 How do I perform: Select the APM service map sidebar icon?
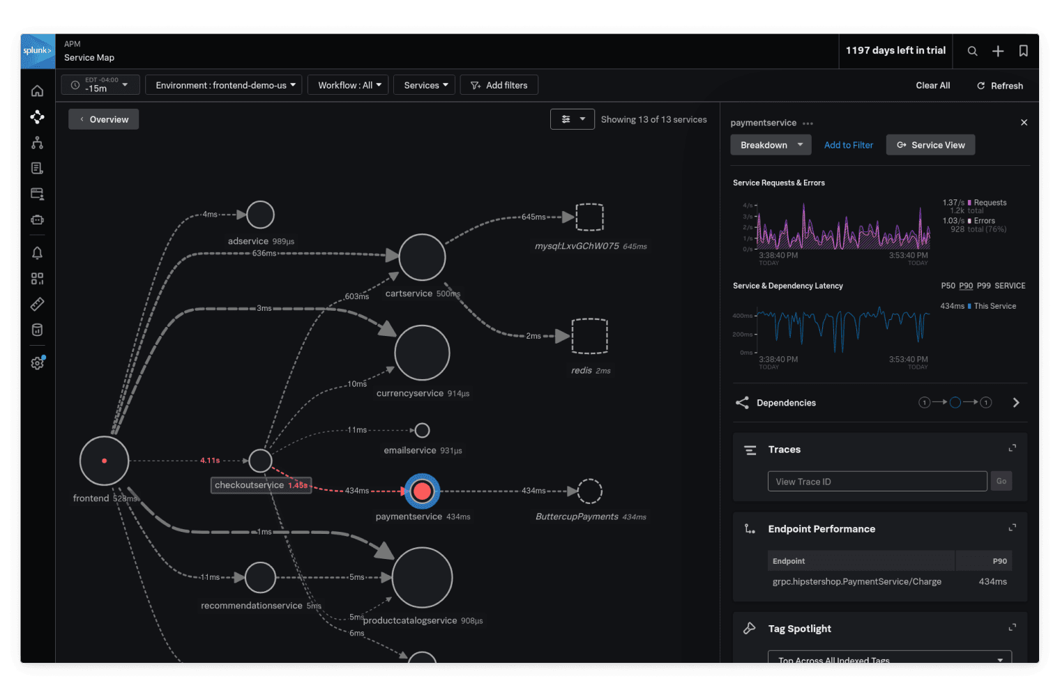[x=37, y=117]
